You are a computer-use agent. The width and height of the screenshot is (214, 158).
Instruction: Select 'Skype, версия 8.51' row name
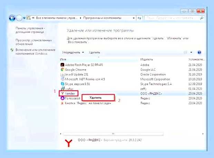[x=77, y=84]
